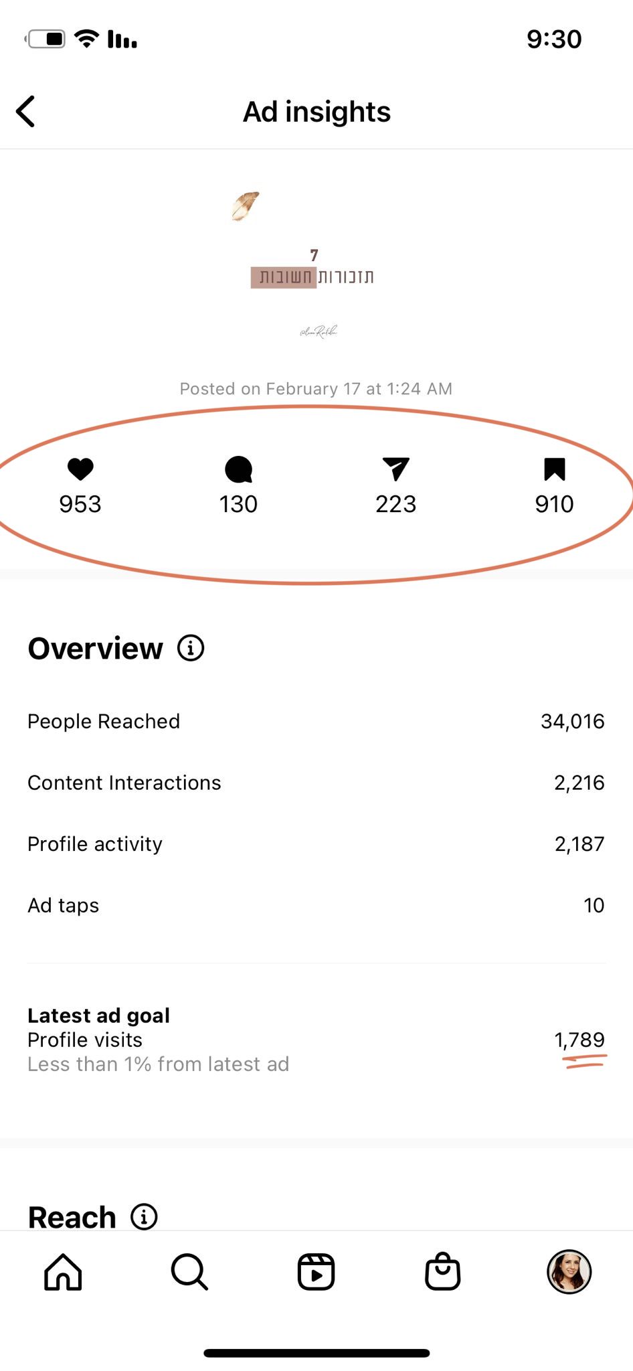Tap the Profile visits 1,789 value
The image size is (633, 1371).
[x=579, y=1040]
